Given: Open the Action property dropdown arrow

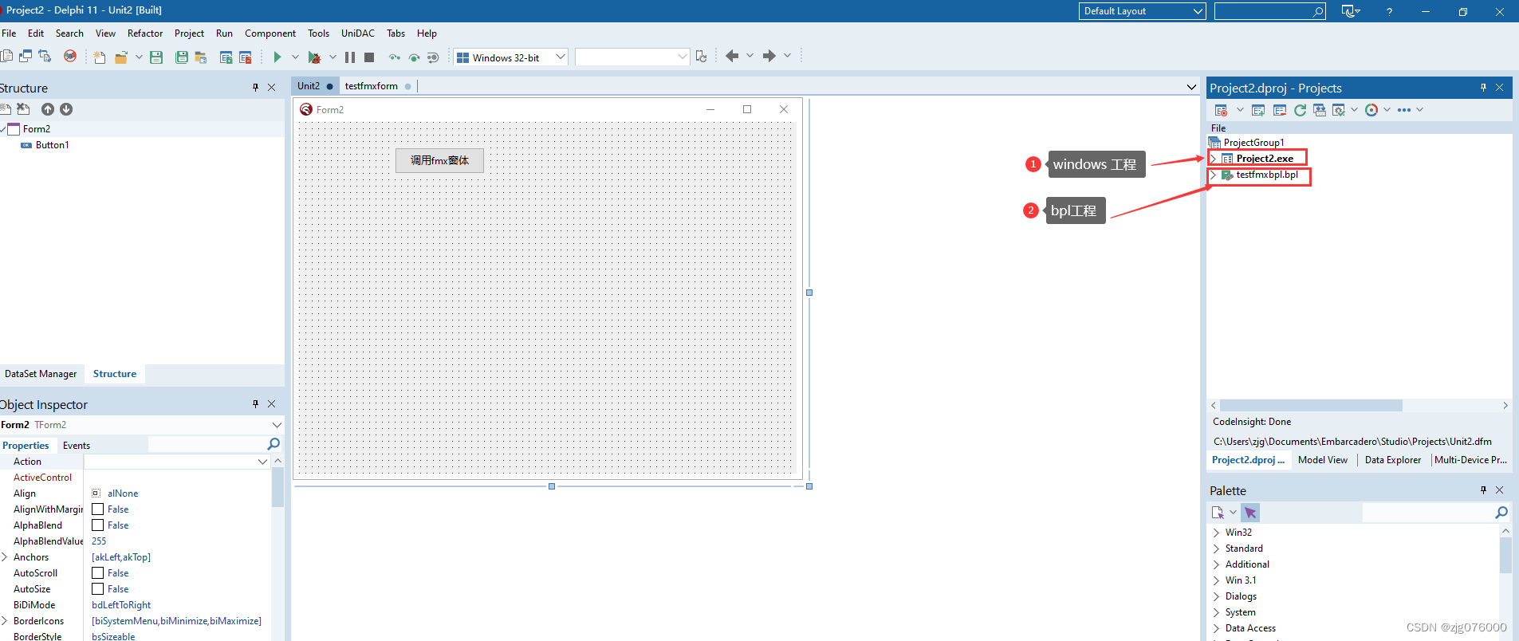Looking at the screenshot, I should pyautogui.click(x=262, y=462).
